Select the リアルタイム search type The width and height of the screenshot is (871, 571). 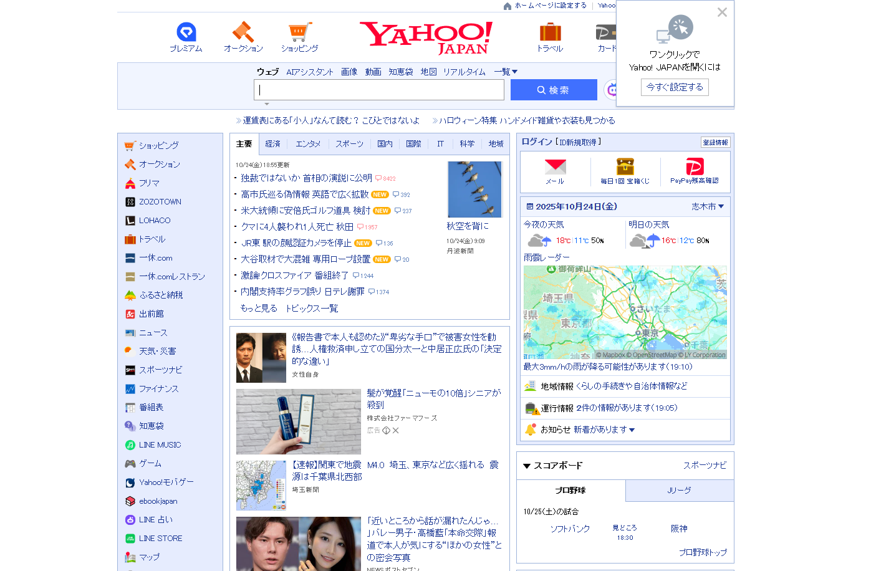[x=464, y=72]
